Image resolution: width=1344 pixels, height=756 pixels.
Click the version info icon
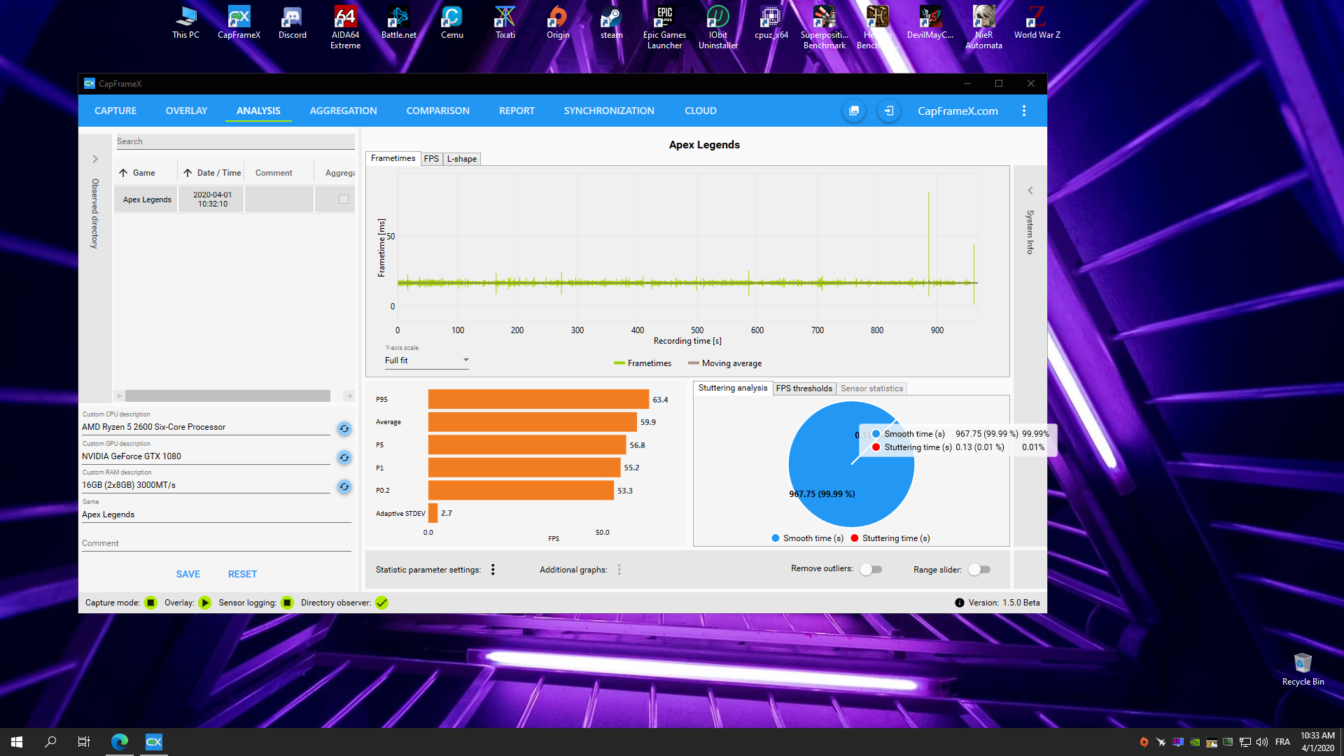point(959,603)
